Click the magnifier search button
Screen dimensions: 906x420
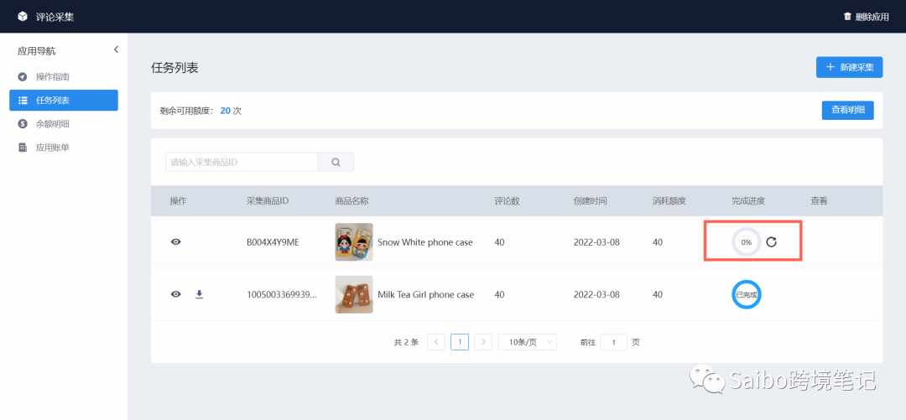coord(336,163)
